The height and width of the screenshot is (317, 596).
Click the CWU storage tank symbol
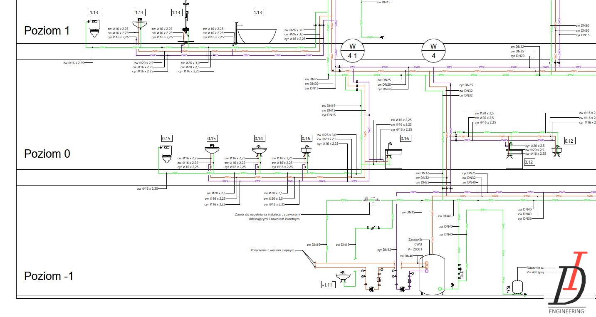click(432, 275)
